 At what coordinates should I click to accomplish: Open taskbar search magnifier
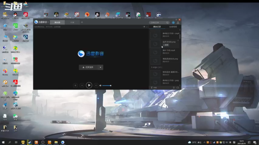pos(10,142)
